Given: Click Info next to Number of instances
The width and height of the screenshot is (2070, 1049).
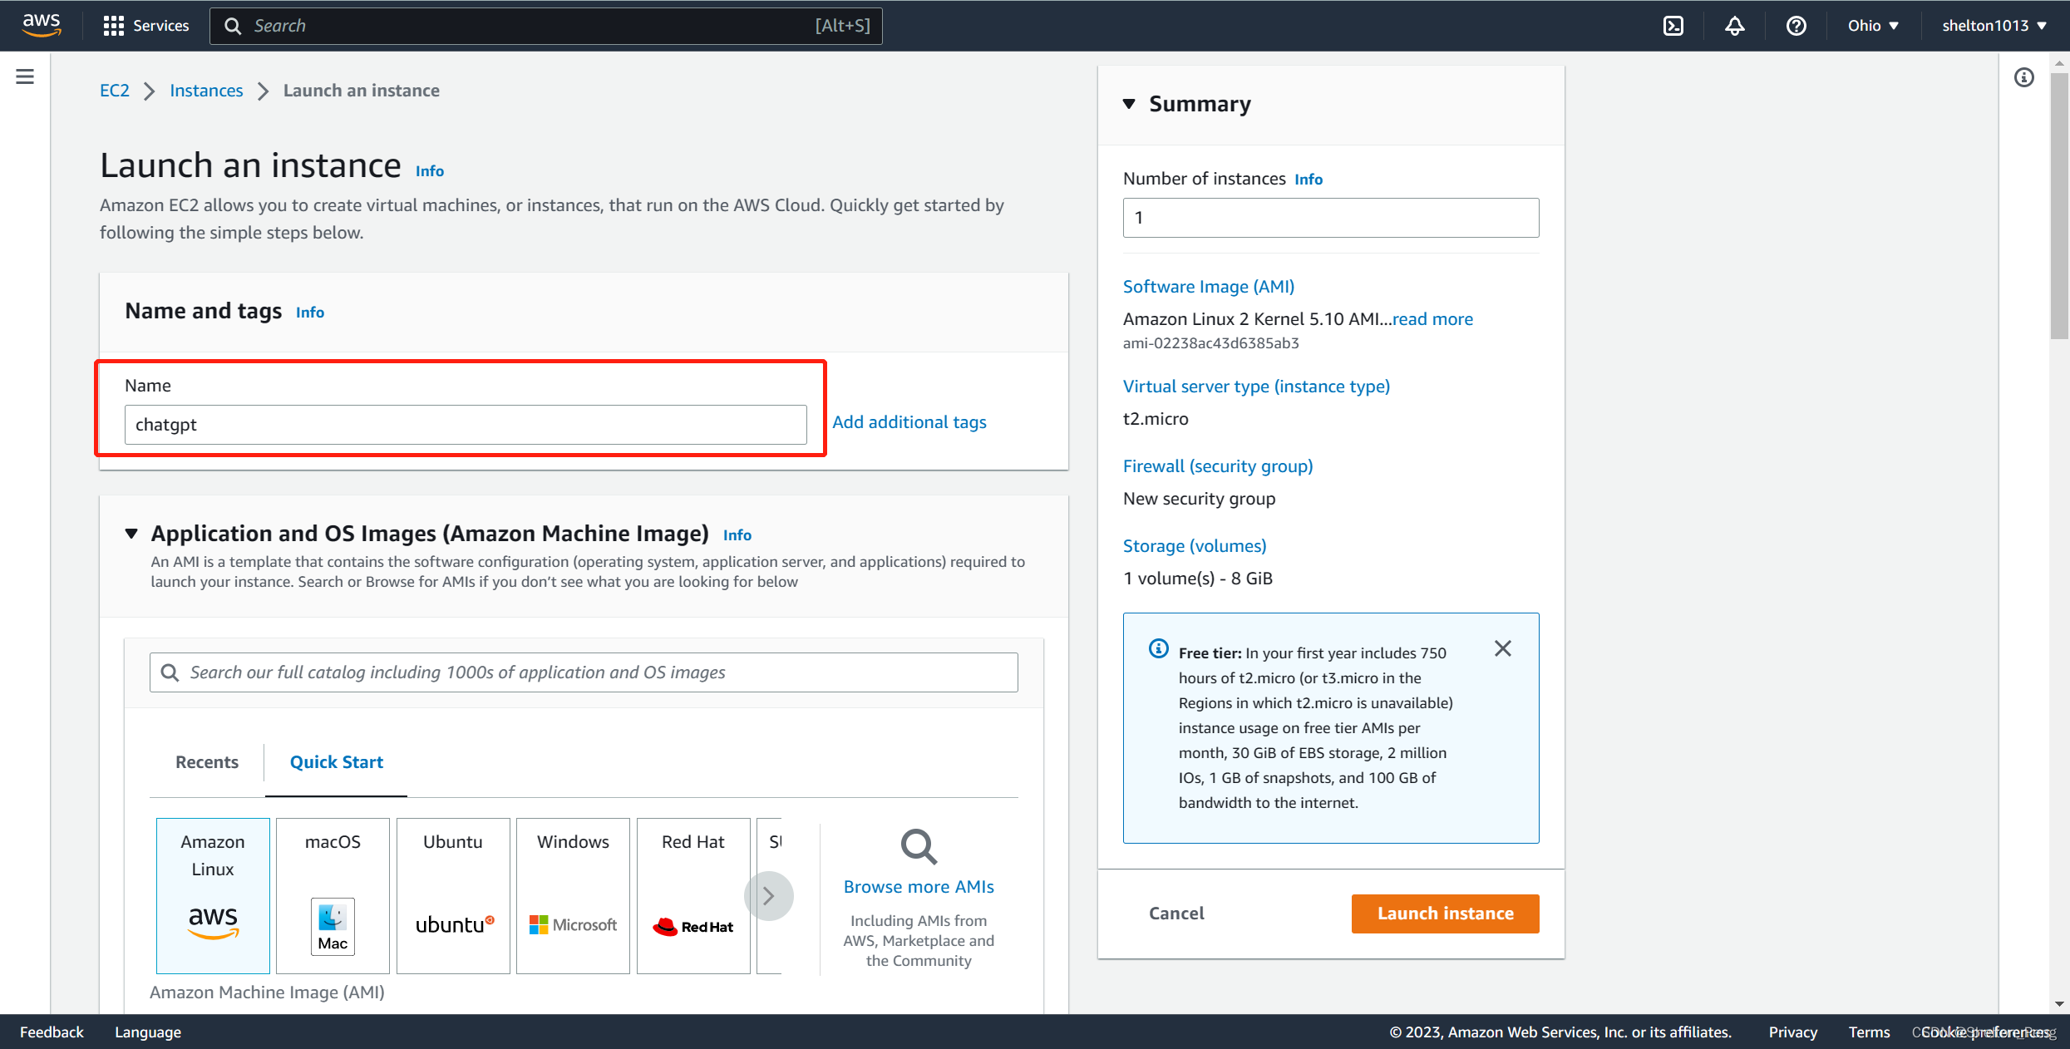Looking at the screenshot, I should [1309, 179].
